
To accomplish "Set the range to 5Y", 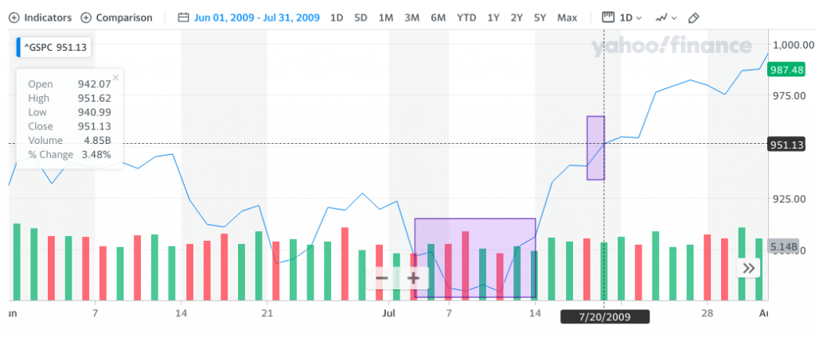I will 540,17.
